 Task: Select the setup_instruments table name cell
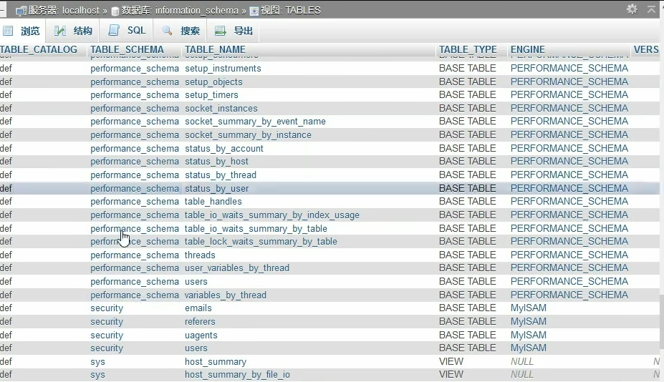pos(223,69)
